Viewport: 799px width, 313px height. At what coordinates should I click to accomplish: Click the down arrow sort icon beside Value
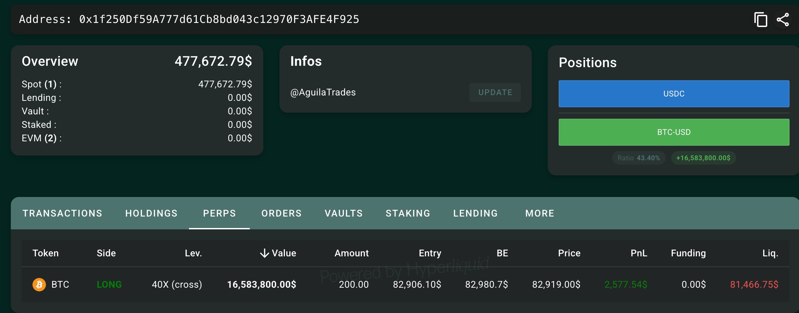pos(265,253)
